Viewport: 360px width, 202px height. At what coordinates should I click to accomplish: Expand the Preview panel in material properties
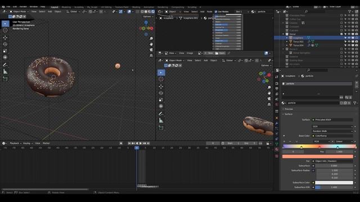point(289,109)
